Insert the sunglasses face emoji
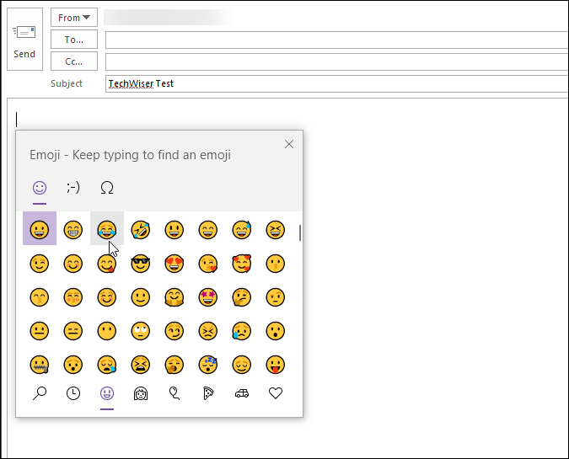This screenshot has width=569, height=459. point(141,264)
